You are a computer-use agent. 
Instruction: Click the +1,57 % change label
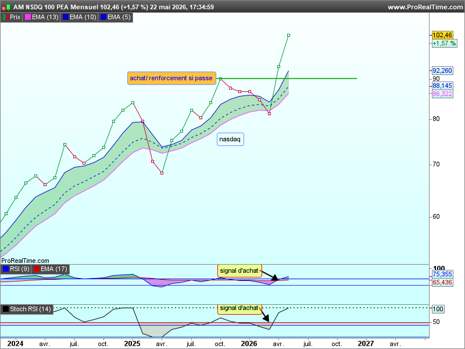point(444,43)
